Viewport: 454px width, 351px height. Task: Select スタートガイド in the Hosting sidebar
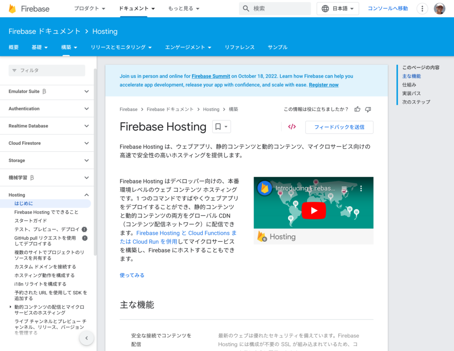[31, 221]
